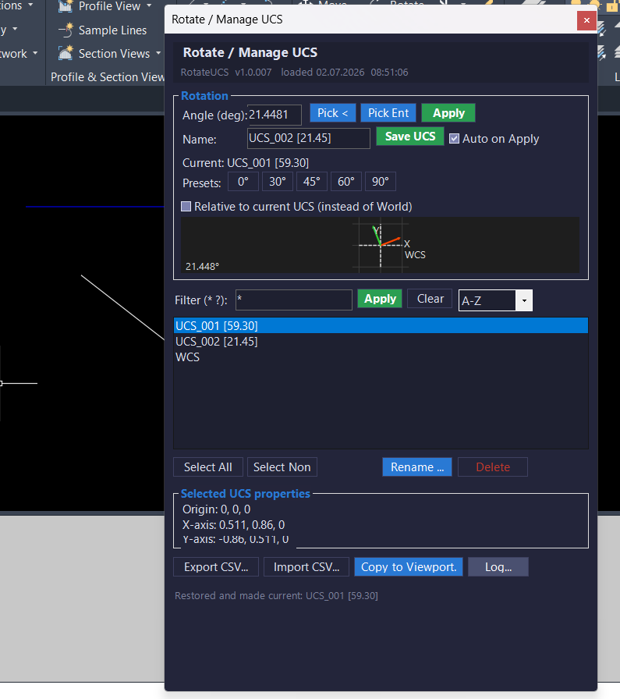
Task: Choose the 30° preset
Action: click(277, 182)
